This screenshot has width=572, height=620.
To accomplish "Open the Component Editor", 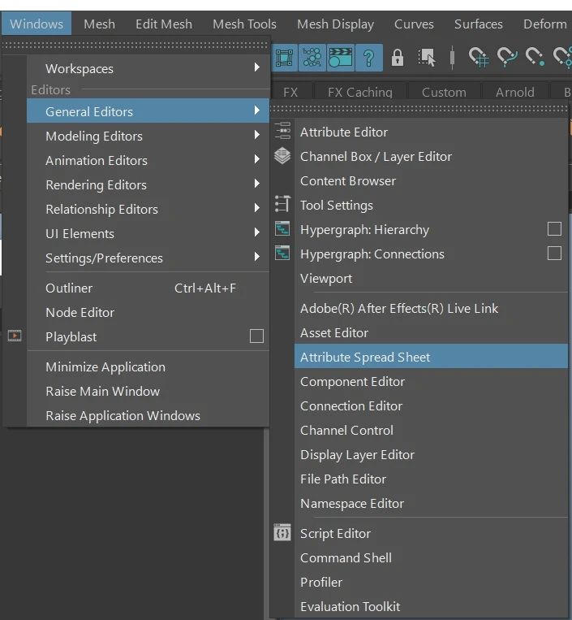I will pyautogui.click(x=431, y=382).
